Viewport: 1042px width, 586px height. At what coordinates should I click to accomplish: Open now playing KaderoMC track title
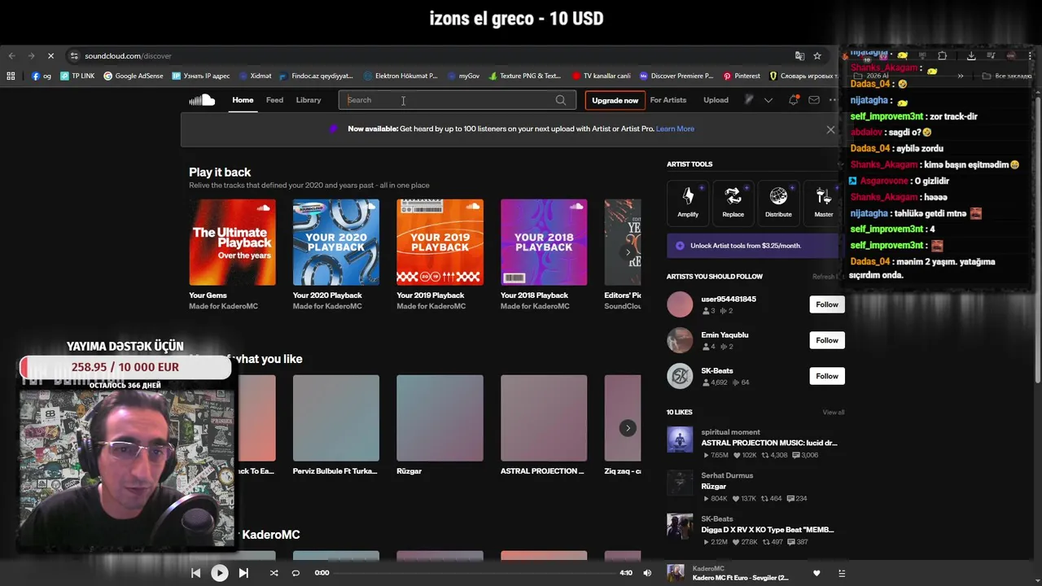click(740, 578)
